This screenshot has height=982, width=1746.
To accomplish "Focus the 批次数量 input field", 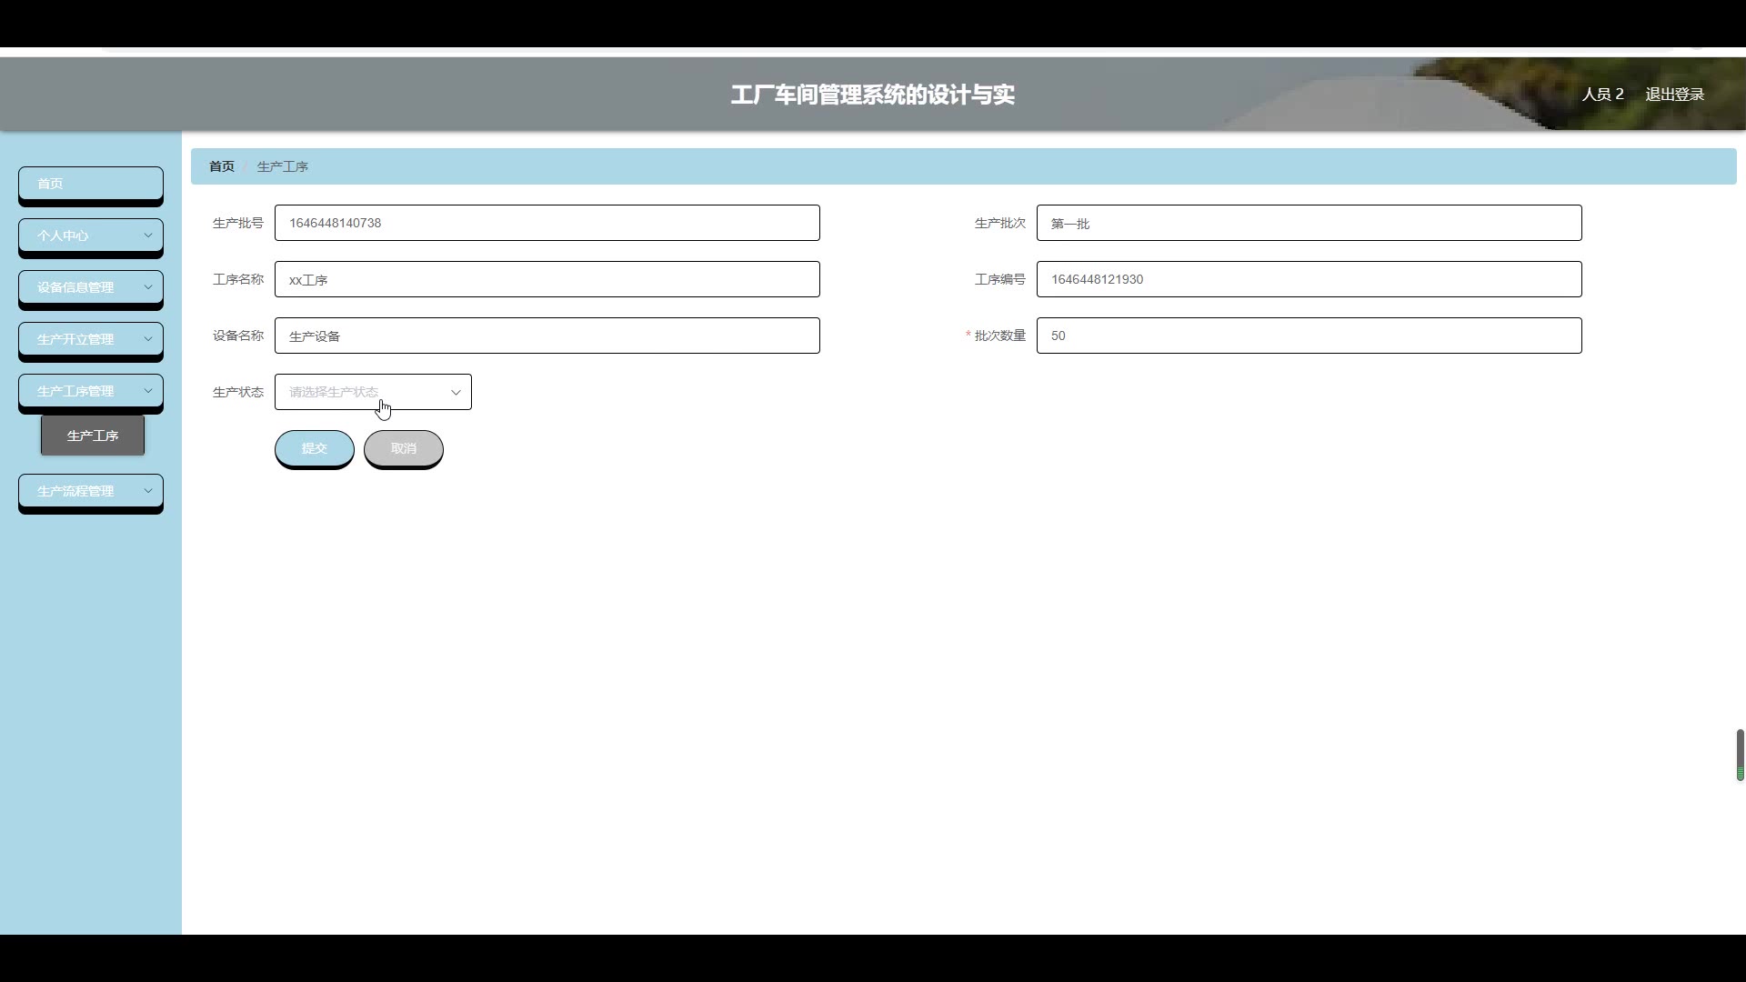I will coord(1309,336).
